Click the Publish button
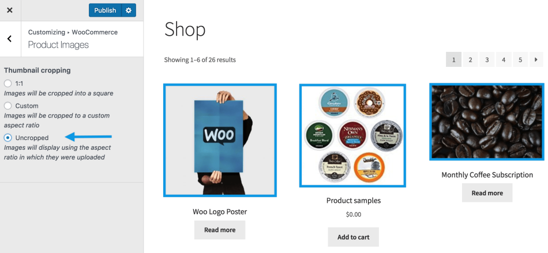 coord(105,10)
